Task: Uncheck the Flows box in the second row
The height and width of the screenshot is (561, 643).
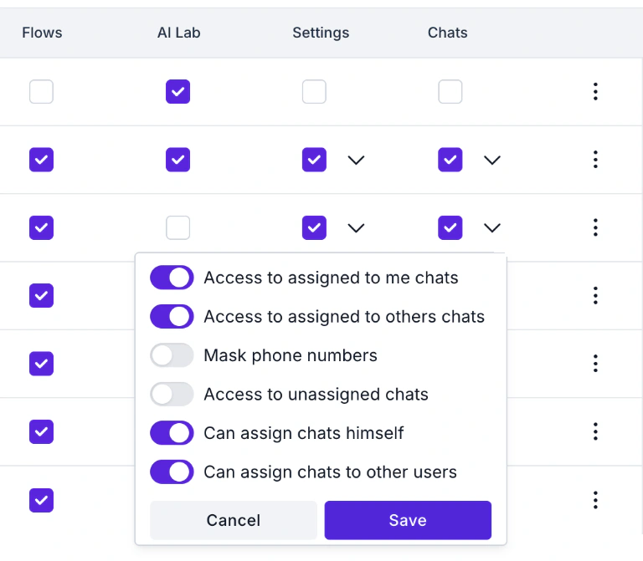Action: coord(41,160)
